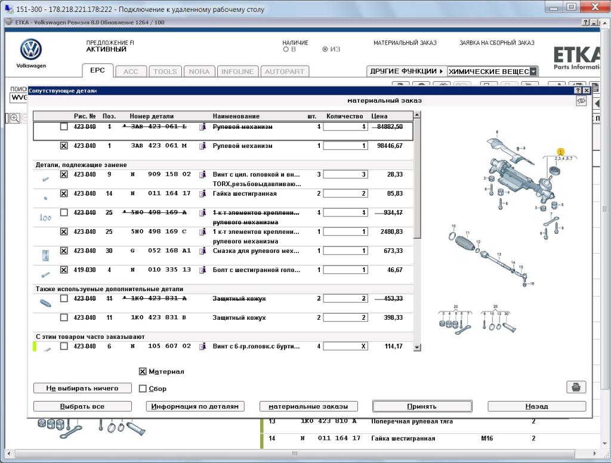The width and height of the screenshot is (611, 463).
Task: Click the Не выбирать ничего button
Action: tap(82, 388)
